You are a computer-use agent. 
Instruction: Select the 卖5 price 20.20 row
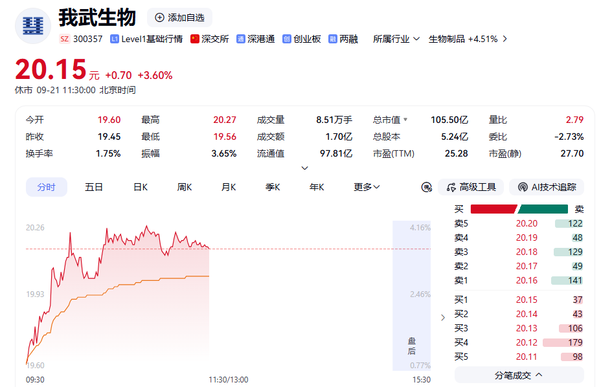519,223
